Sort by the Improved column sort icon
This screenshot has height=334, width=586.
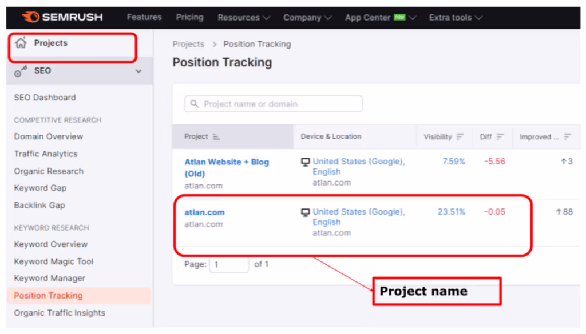point(567,137)
